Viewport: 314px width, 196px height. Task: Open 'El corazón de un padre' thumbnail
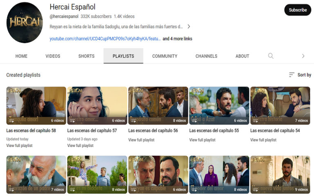pos(36,175)
